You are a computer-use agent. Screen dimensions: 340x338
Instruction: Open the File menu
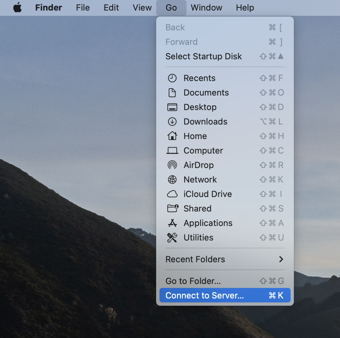tap(83, 8)
